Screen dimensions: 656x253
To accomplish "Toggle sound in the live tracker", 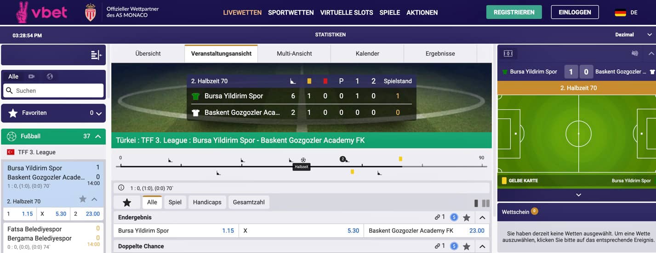I will pyautogui.click(x=635, y=54).
